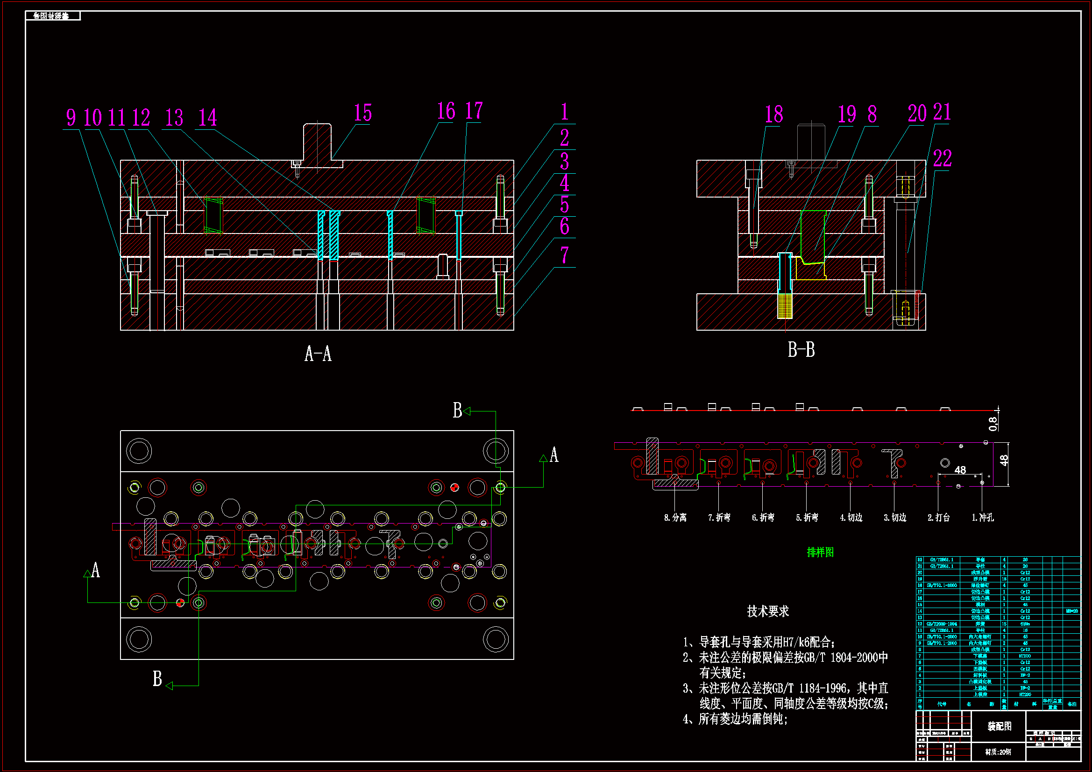
Task: Select the vertical 48 width dimension
Action: click(x=1004, y=460)
